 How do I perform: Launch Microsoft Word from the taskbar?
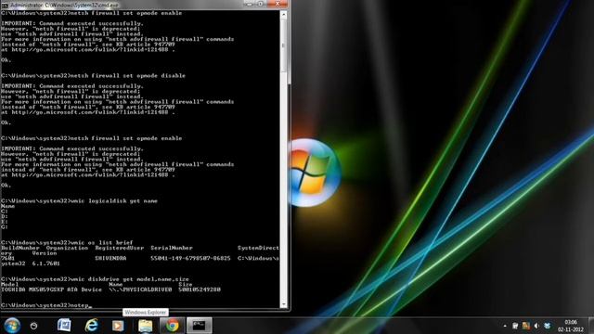64,326
